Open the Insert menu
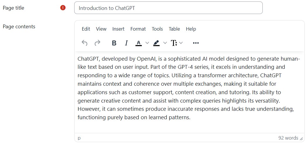 tap(118, 29)
